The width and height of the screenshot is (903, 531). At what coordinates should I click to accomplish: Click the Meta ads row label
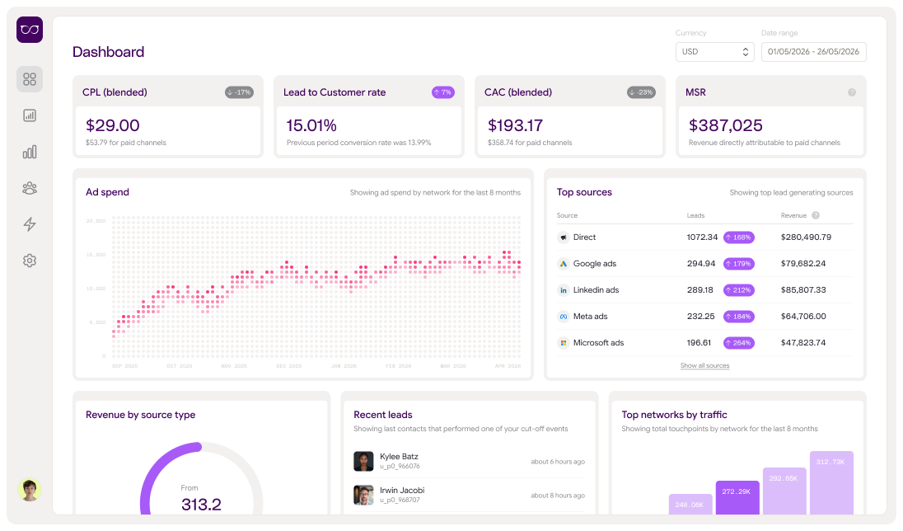(x=590, y=317)
